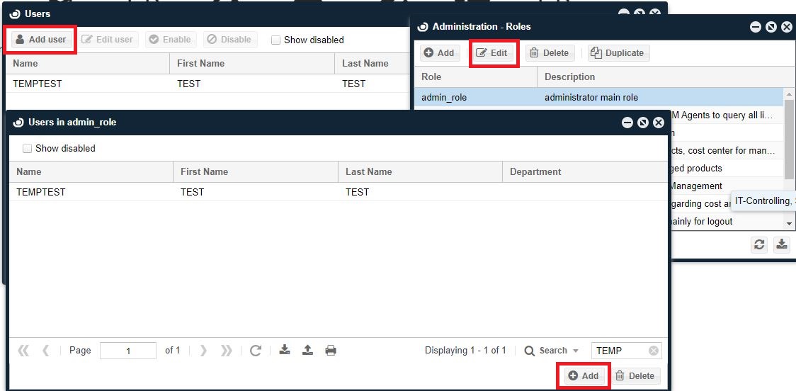Click the upload icon in paging toolbar
Image resolution: width=796 pixels, height=391 pixels.
click(307, 350)
